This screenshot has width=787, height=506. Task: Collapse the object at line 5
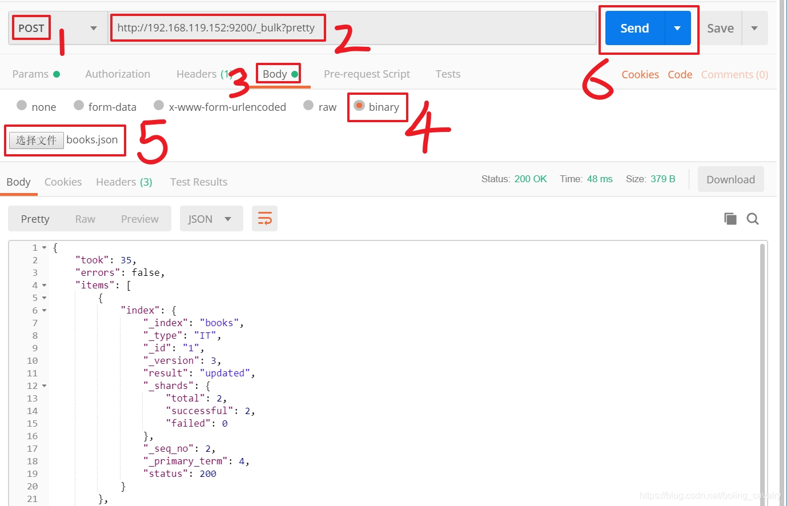pyautogui.click(x=44, y=298)
